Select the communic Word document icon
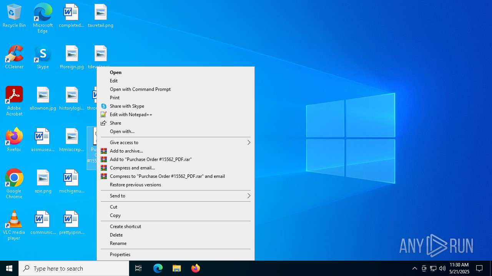 click(43, 223)
